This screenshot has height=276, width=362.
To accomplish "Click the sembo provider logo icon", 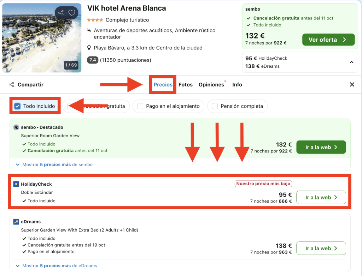I will pyautogui.click(x=16, y=127).
